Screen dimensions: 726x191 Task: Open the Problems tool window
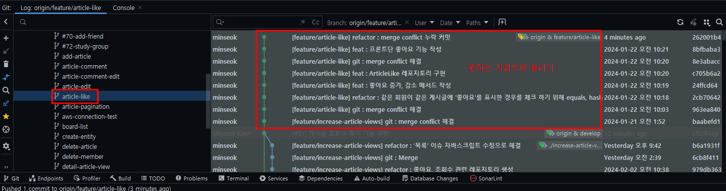coord(192,178)
